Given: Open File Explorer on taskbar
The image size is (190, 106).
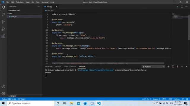Looking at the screenshot, I should pyautogui.click(x=72, y=103).
